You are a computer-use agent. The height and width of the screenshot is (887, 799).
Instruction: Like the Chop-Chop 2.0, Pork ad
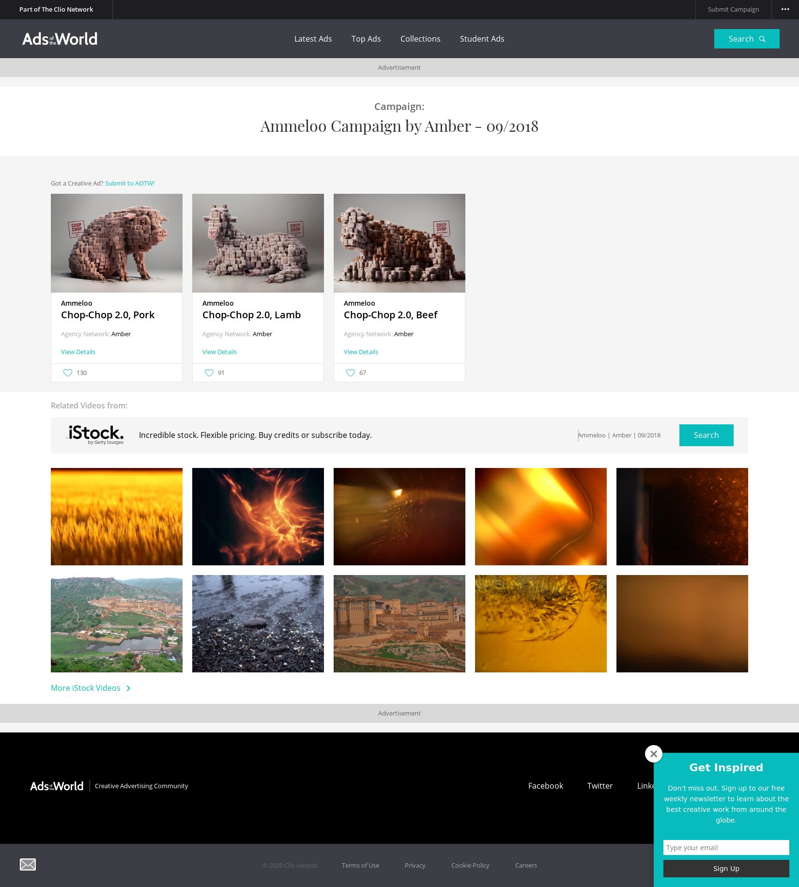coord(68,373)
